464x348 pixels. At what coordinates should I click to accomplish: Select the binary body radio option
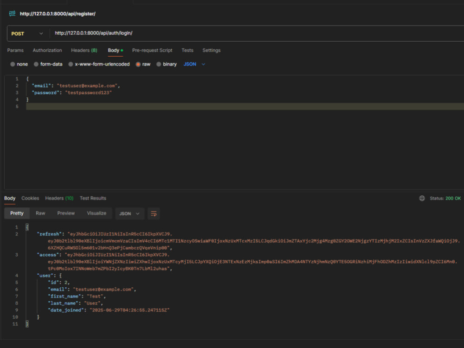pyautogui.click(x=167, y=64)
